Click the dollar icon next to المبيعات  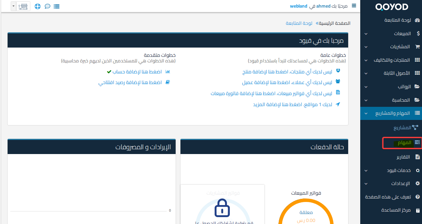tap(418, 33)
